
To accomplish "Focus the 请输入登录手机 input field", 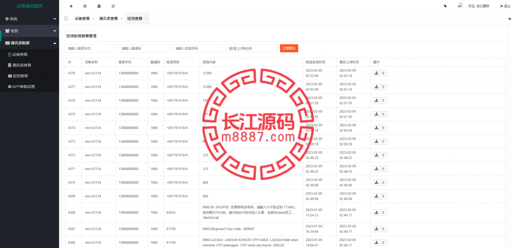I will pyautogui.click(x=90, y=48).
